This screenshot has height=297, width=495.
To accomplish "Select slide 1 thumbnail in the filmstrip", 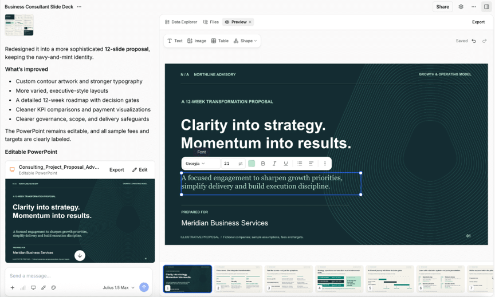I will tap(187, 279).
